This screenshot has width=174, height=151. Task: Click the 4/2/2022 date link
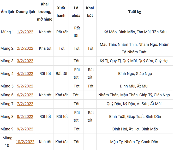point(25,74)
